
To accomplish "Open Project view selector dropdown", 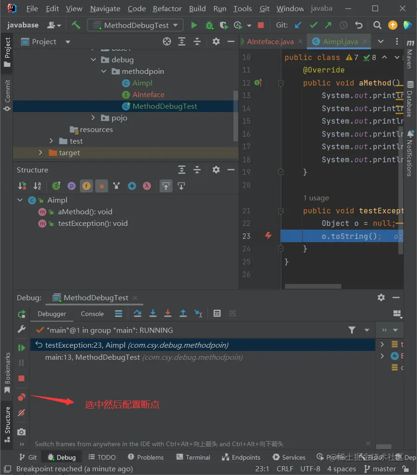I will pyautogui.click(x=68, y=42).
